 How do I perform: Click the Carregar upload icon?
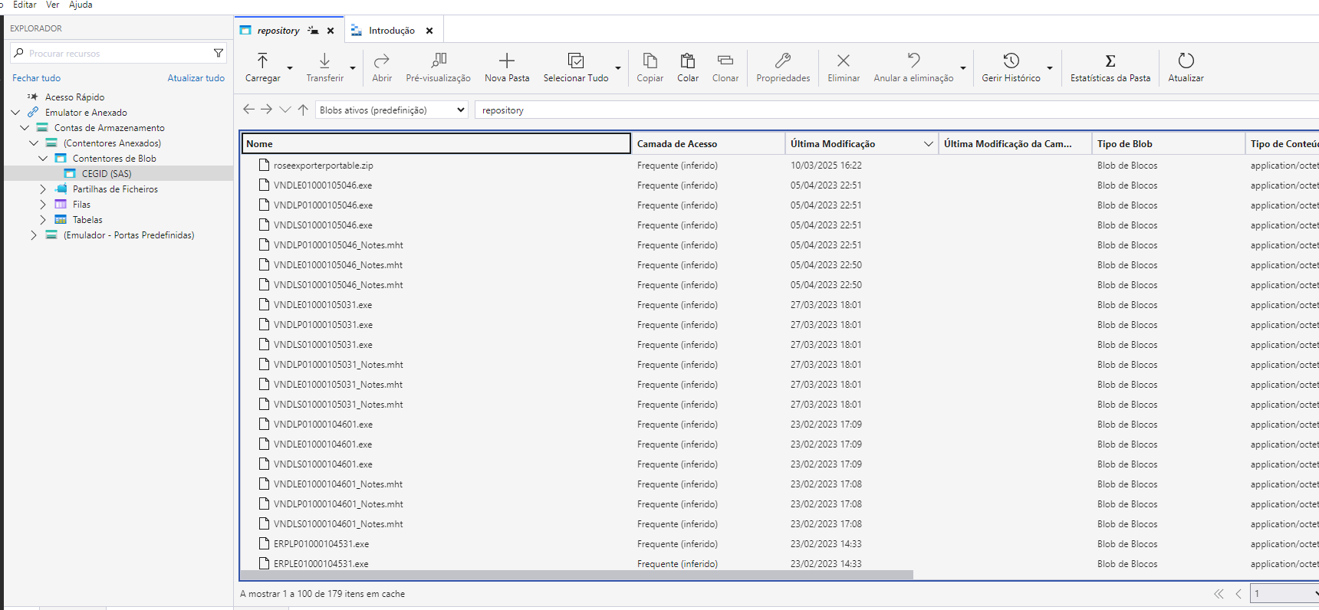[x=262, y=61]
